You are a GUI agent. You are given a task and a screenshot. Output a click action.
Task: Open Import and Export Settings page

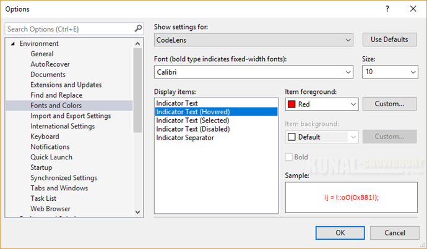pos(71,116)
